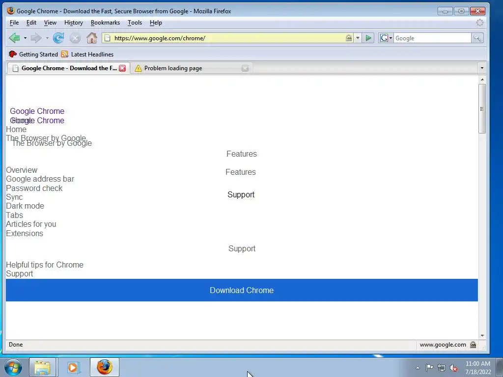The image size is (503, 377).
Task: Open back history dropdown arrow
Action: tap(25, 38)
